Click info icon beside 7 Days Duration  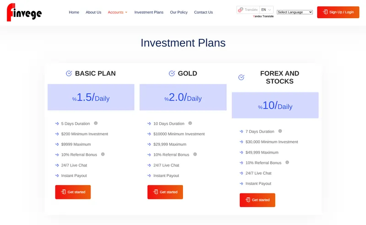pos(280,131)
